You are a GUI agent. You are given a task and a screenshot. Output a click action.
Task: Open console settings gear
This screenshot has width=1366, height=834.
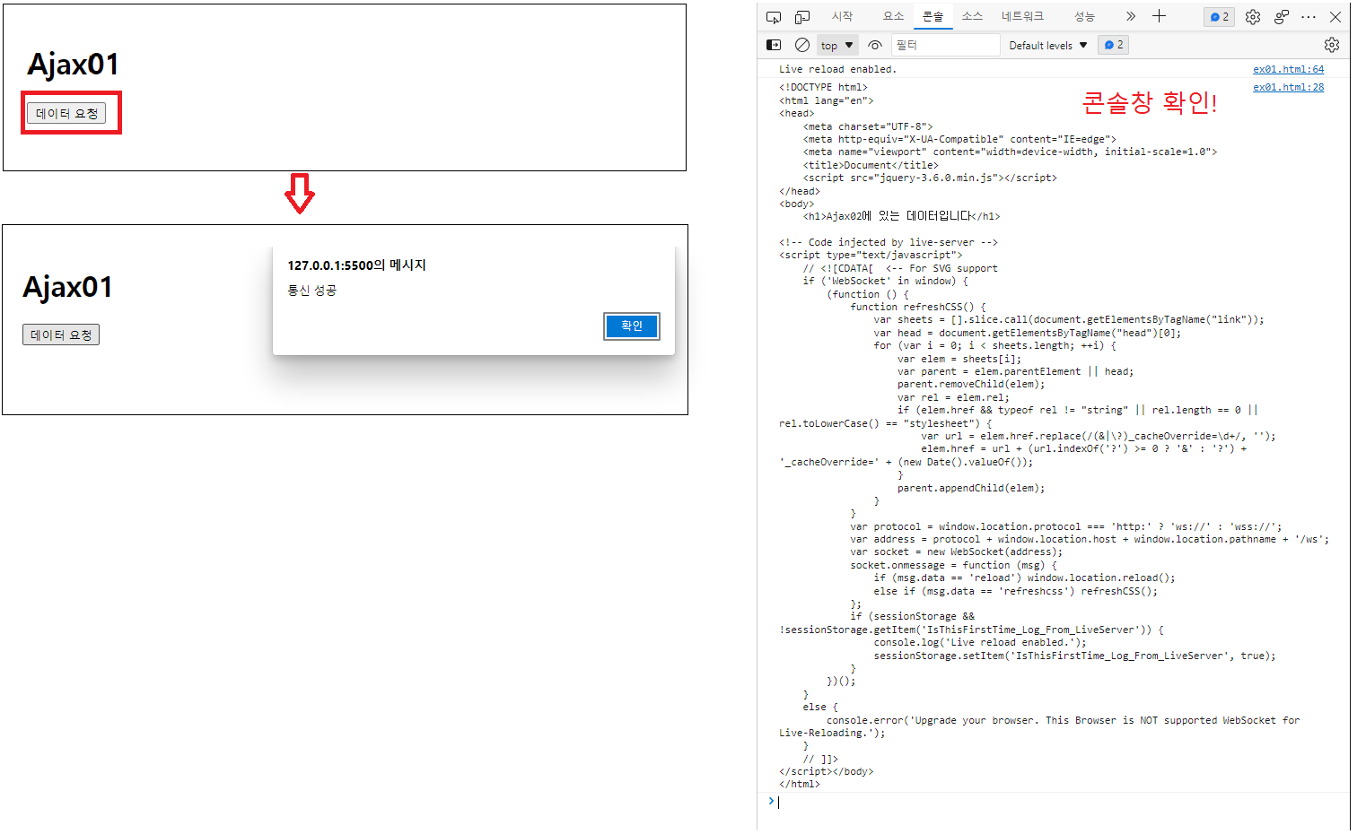[1332, 45]
